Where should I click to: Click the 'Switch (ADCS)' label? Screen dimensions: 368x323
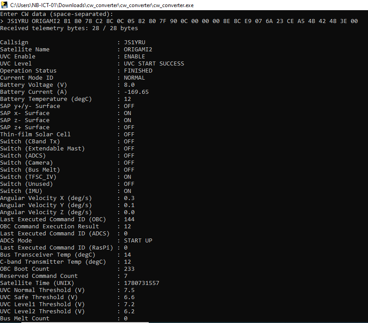coord(23,155)
